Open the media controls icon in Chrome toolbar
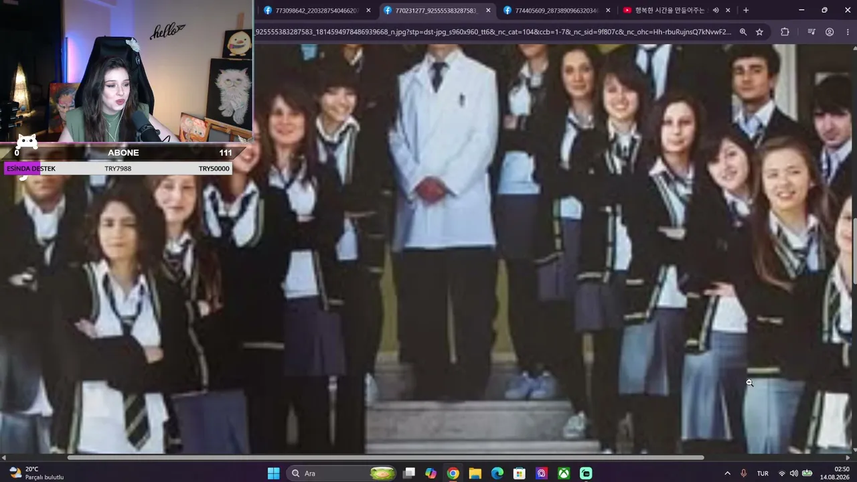The width and height of the screenshot is (857, 482). point(811,31)
